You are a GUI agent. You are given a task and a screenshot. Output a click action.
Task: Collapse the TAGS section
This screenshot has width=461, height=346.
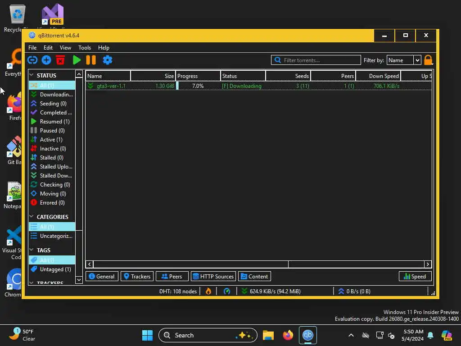32,250
